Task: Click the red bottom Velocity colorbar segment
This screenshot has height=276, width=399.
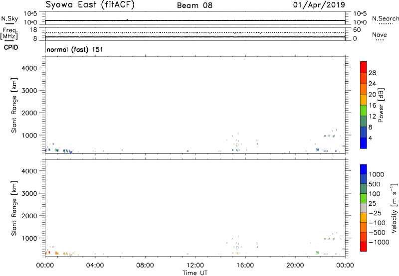Action: pos(364,246)
